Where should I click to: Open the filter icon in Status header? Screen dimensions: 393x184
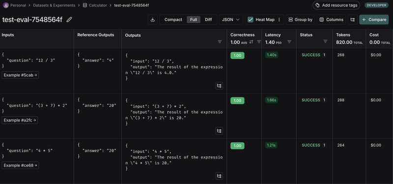pos(326,41)
